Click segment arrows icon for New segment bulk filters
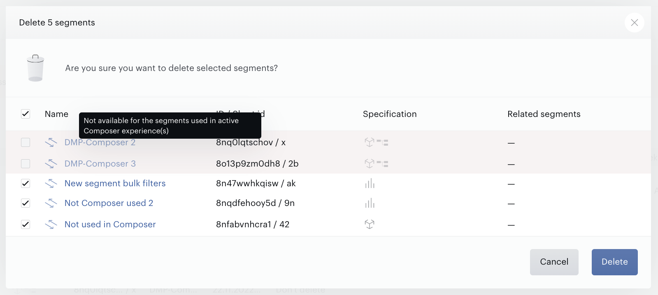The image size is (658, 295). coord(51,183)
